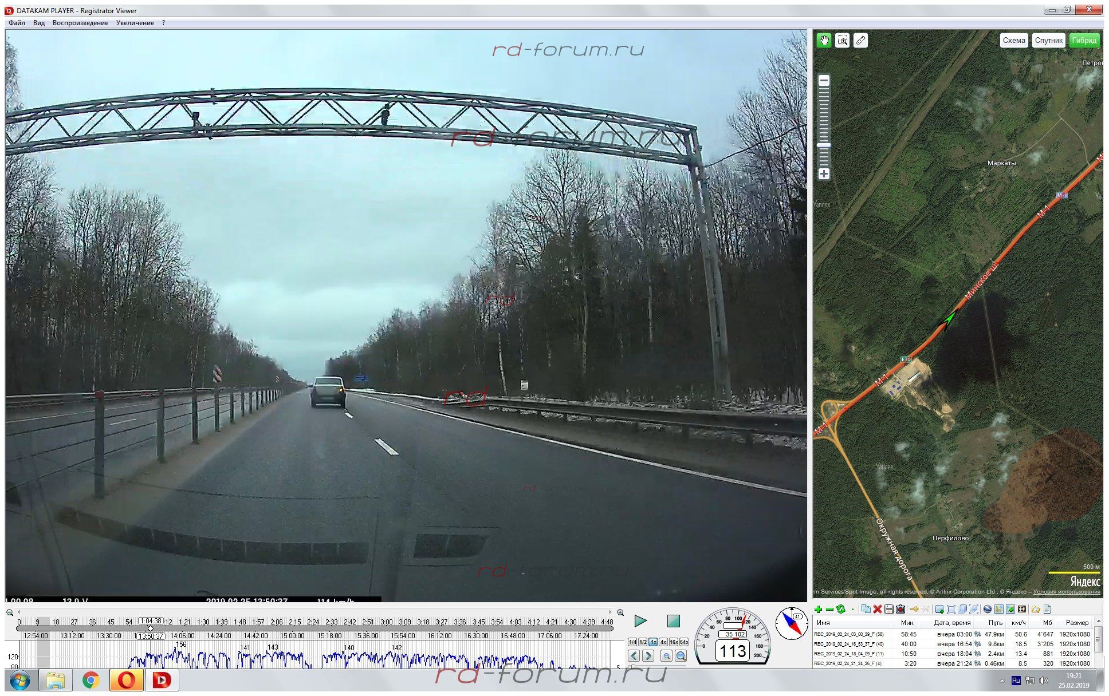Click the map zoom level slider handle
Viewport: 1109px width, 696px height.
(x=824, y=145)
